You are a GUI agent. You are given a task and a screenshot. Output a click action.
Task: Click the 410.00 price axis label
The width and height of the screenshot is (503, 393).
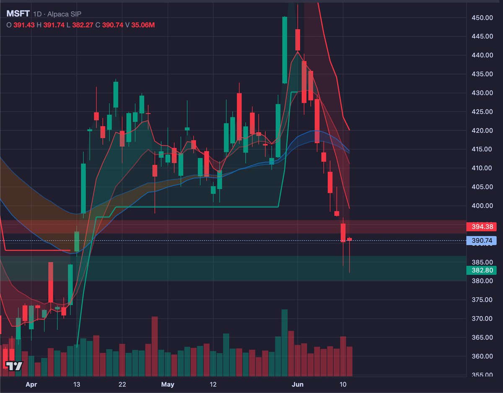point(482,168)
